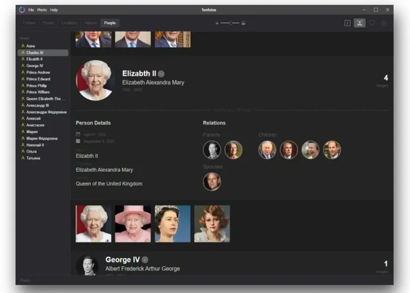Switch to the Locations tab
Image resolution: width=410 pixels, height=293 pixels.
pos(69,23)
